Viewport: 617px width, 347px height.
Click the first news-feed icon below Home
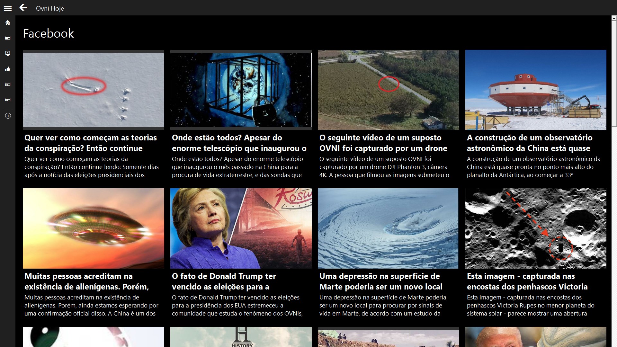(8, 38)
